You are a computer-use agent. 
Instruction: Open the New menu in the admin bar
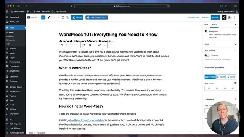[37, 11]
